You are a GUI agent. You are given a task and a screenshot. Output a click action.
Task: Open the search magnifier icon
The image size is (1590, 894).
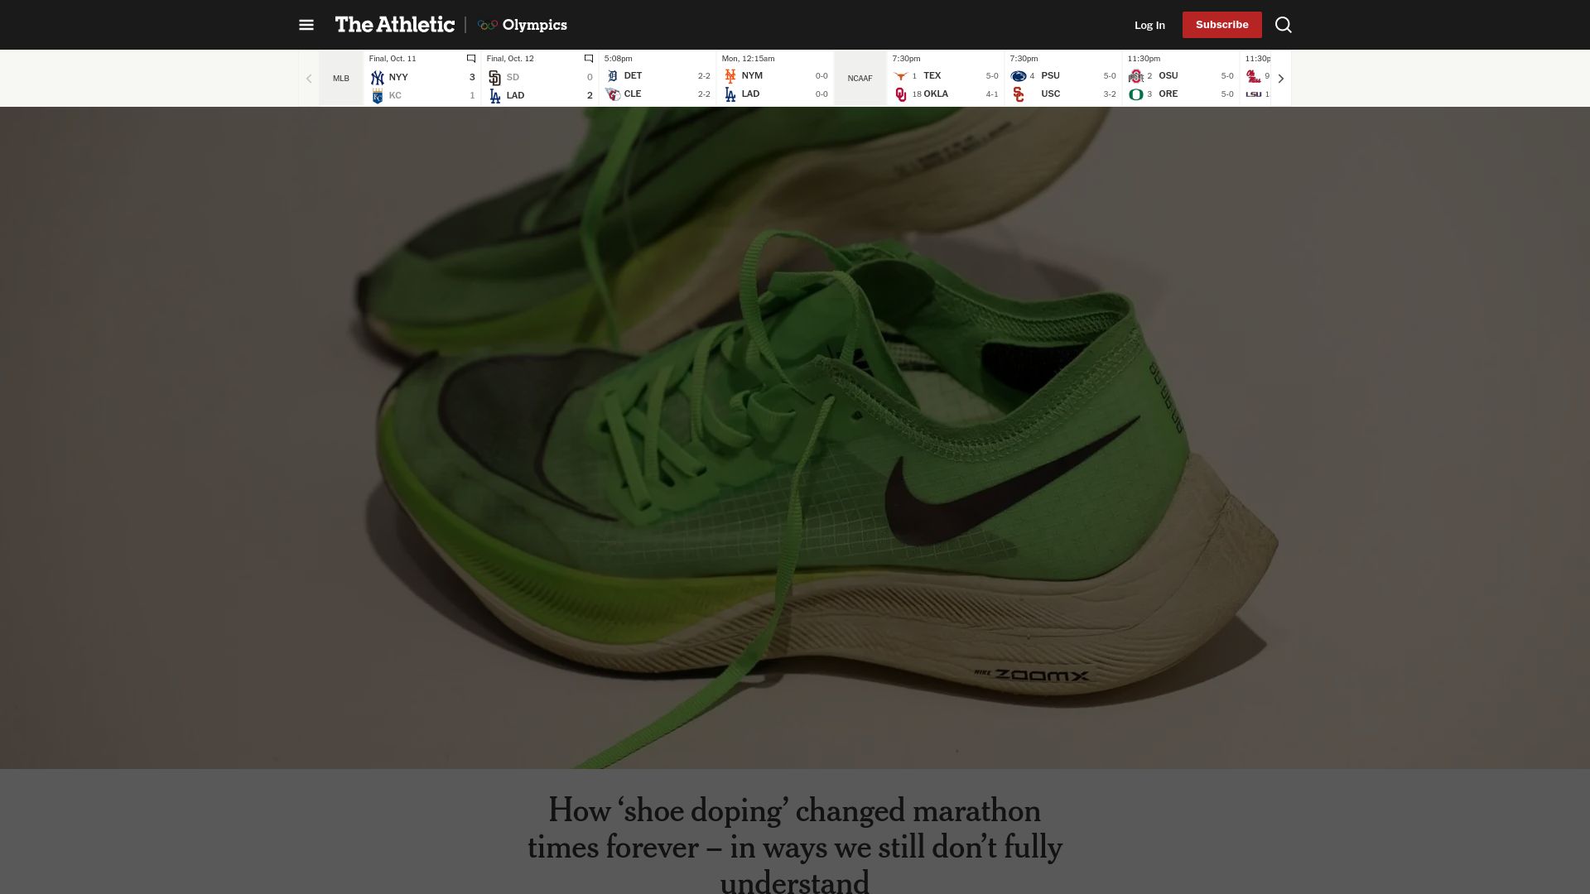click(1283, 25)
